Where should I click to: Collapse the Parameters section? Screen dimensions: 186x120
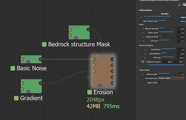click(x=140, y=10)
